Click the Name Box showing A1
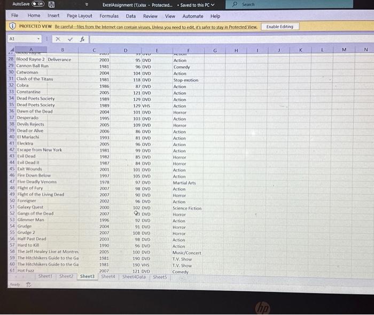The height and width of the screenshot is (315, 374). point(22,39)
